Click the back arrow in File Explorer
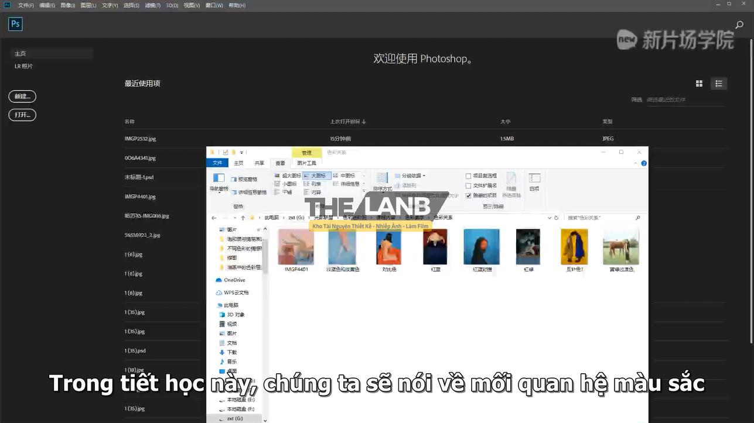Viewport: 754px width, 423px height. click(213, 217)
